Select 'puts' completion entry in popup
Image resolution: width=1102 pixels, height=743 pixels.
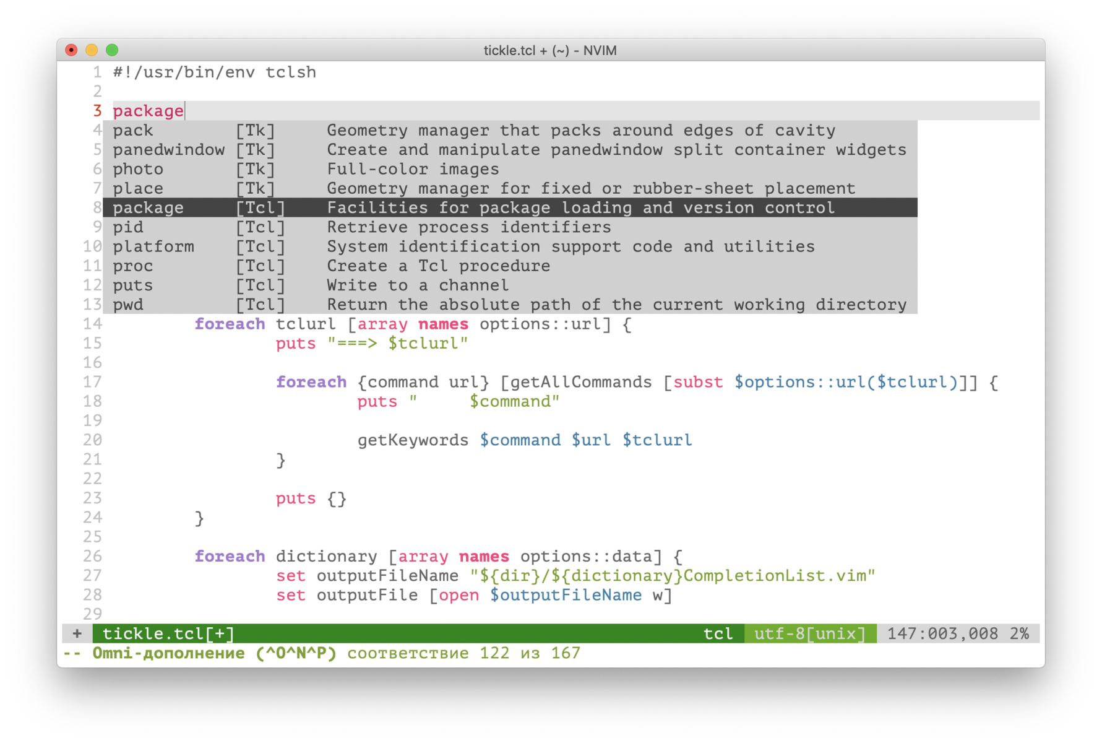click(x=510, y=285)
